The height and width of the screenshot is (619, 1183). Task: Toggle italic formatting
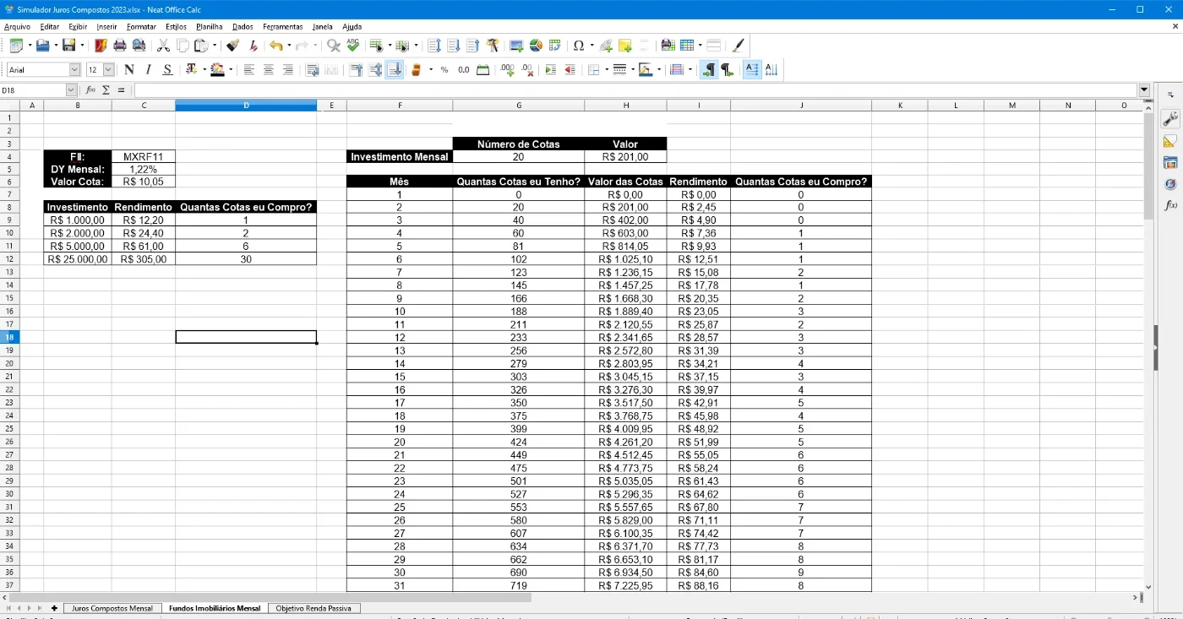149,70
